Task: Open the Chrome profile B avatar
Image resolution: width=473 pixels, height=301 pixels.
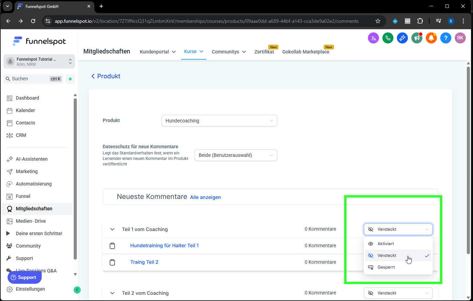Action: tap(451, 21)
